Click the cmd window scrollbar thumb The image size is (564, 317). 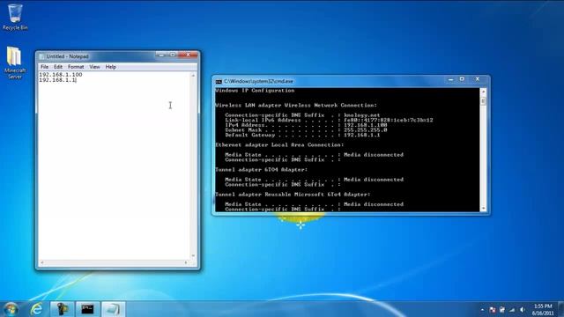pyautogui.click(x=483, y=102)
